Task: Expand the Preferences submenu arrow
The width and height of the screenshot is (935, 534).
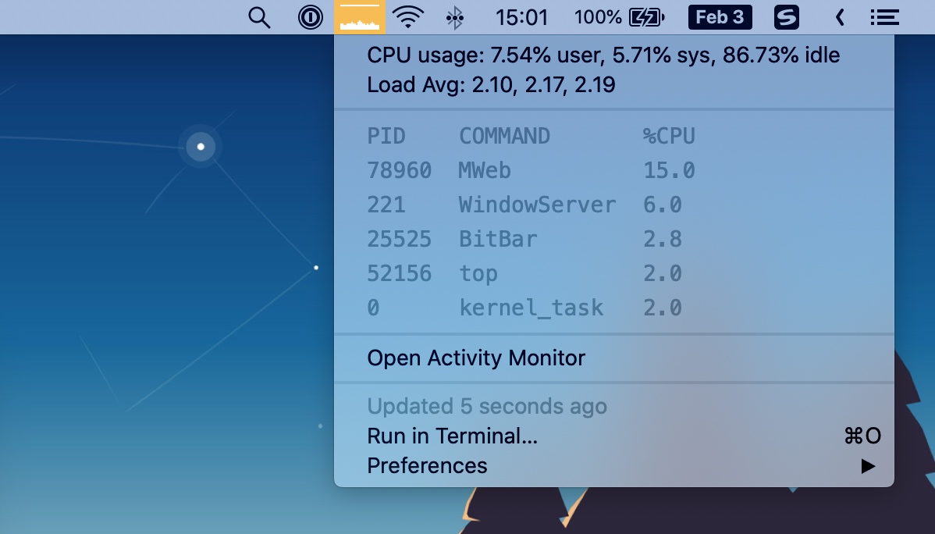Action: coord(868,466)
